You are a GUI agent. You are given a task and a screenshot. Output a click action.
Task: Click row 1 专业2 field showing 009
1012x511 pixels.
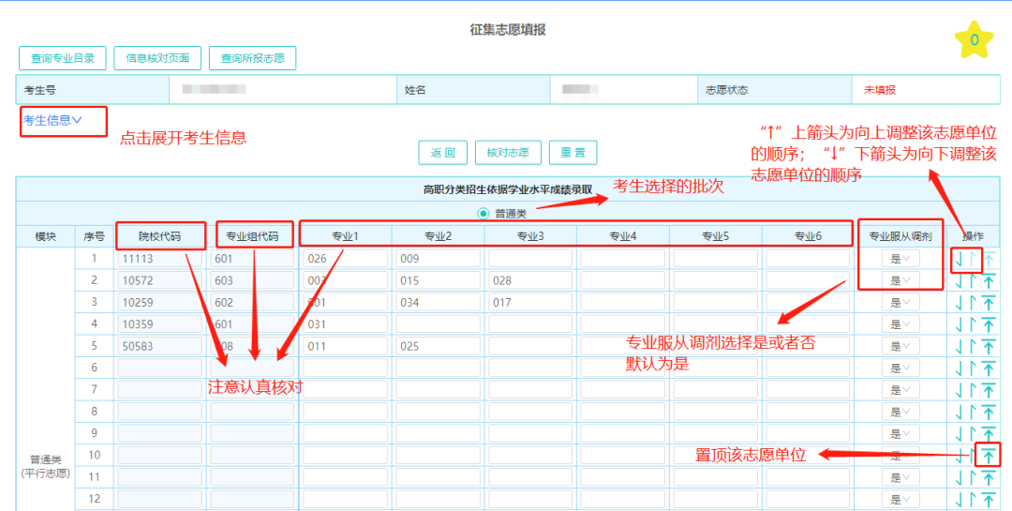(x=439, y=259)
